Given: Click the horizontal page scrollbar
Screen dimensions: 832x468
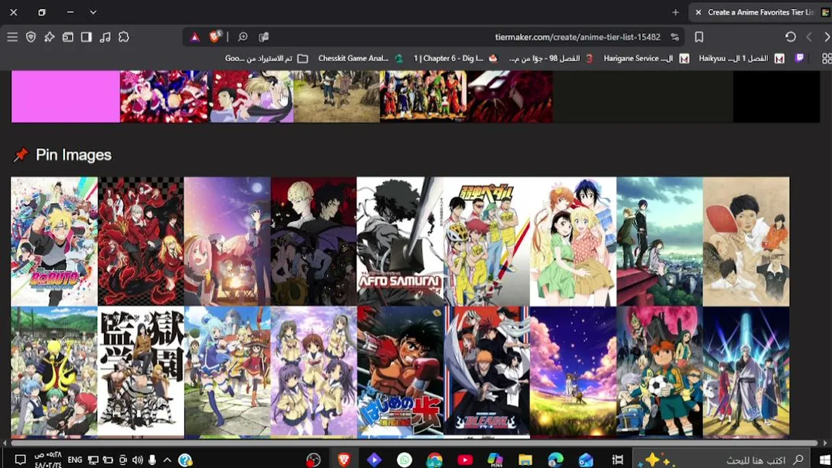Looking at the screenshot, I should (x=414, y=443).
